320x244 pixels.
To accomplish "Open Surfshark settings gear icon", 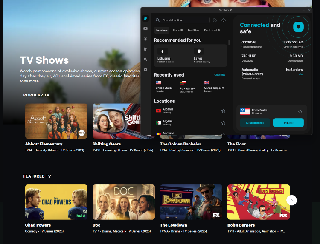I will (145, 70).
